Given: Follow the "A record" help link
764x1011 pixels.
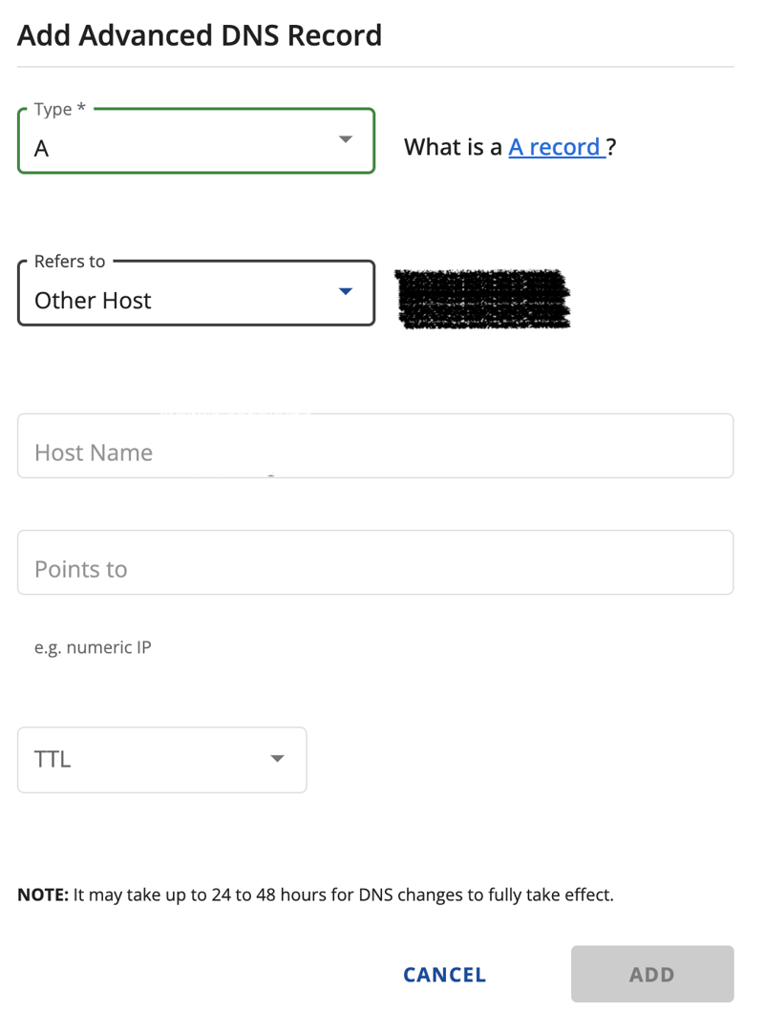Looking at the screenshot, I should 557,147.
